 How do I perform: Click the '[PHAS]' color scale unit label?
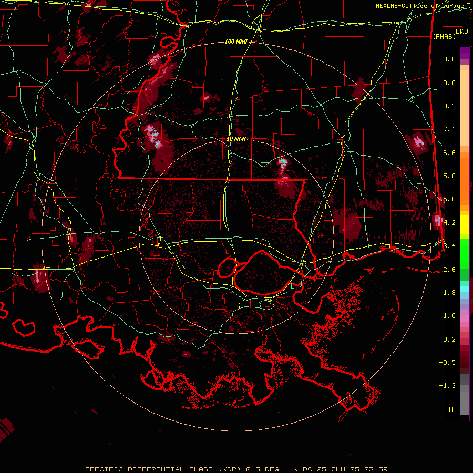(444, 36)
